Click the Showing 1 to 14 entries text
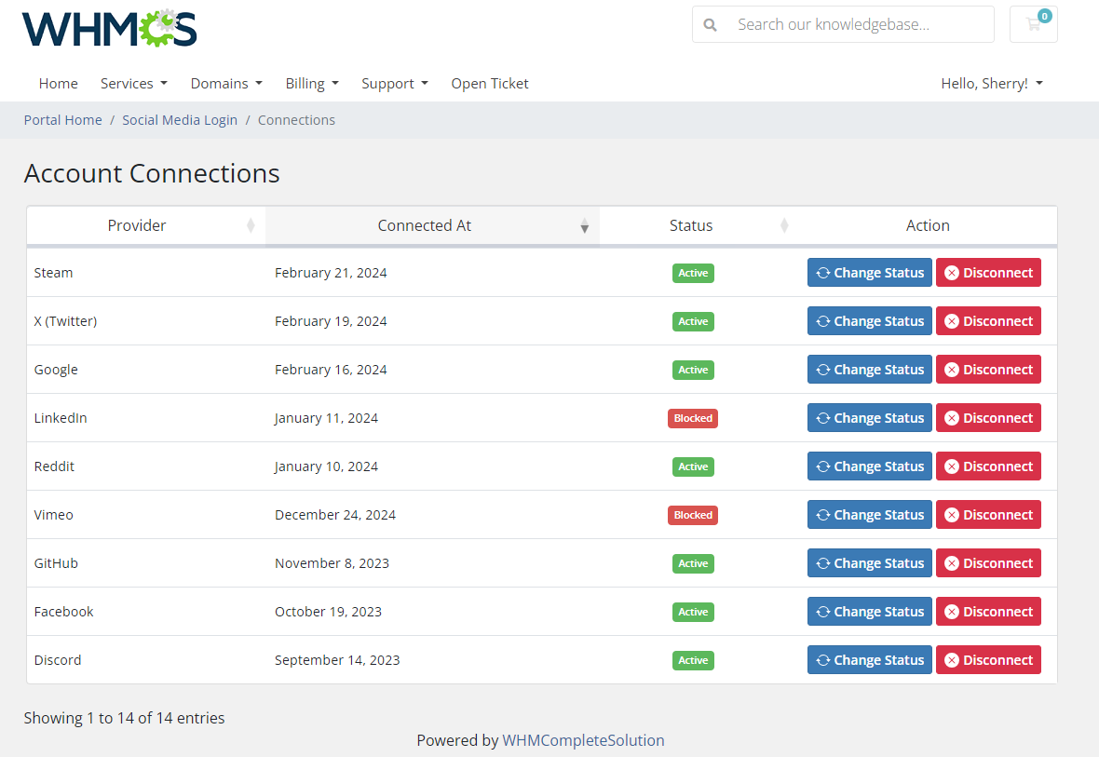This screenshot has height=757, width=1099. point(124,718)
